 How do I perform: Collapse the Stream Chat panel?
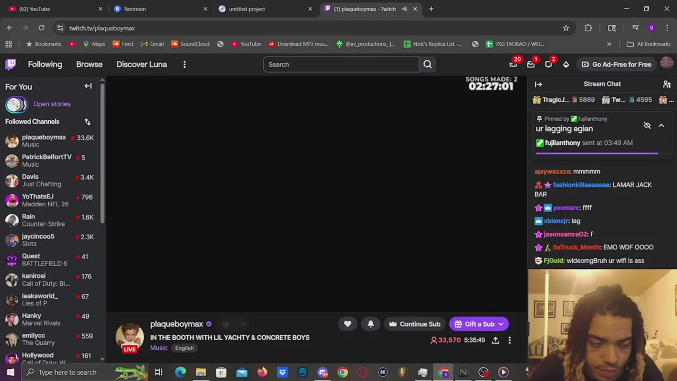coord(538,84)
